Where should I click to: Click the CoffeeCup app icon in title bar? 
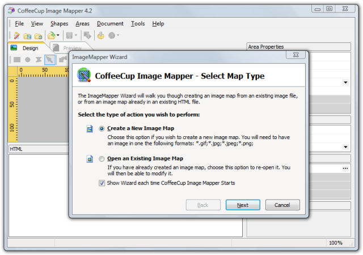(x=11, y=11)
